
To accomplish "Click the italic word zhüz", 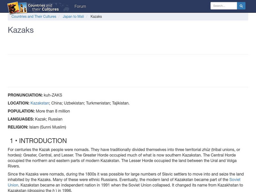I will [206, 150].
